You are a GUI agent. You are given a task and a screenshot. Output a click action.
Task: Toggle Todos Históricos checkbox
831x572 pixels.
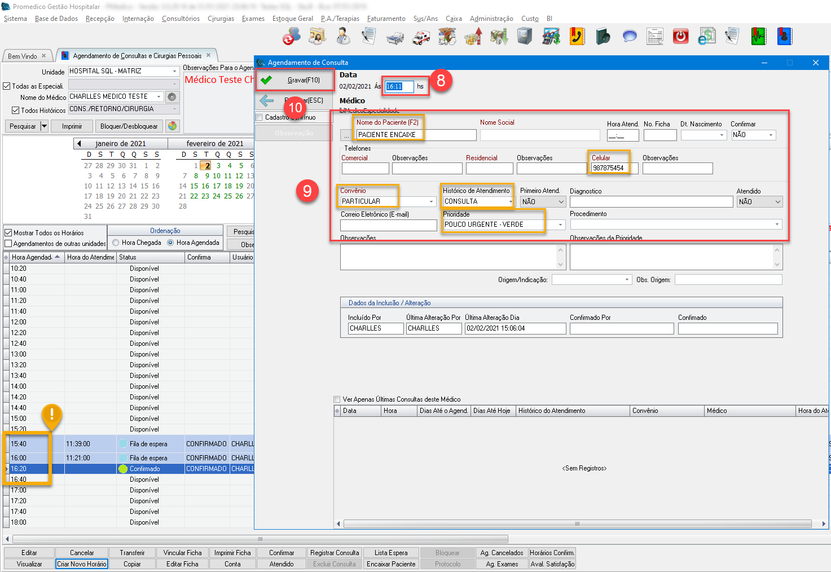point(16,111)
